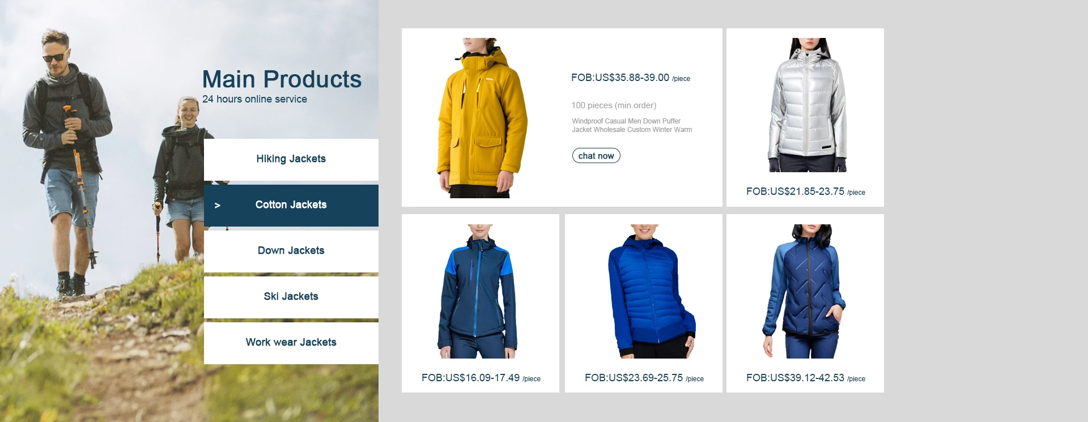This screenshot has width=1088, height=422.
Task: Click the arrow beside Cotton Jackets
Action: [217, 206]
